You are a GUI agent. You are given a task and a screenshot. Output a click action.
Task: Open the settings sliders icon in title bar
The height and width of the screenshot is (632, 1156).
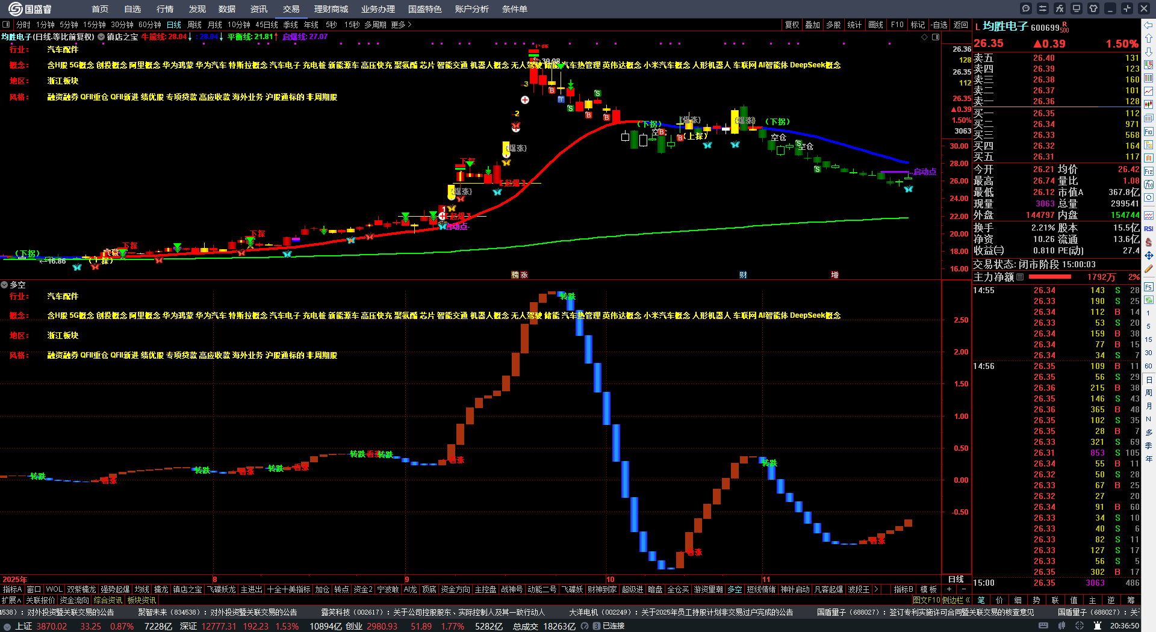1043,8
